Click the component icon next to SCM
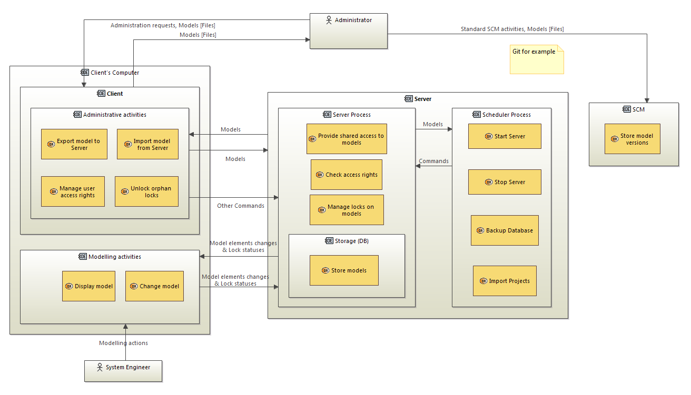 (x=626, y=109)
